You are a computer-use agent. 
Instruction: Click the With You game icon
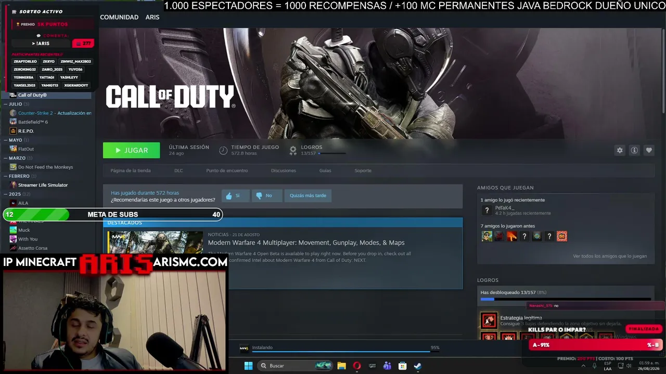(13, 239)
